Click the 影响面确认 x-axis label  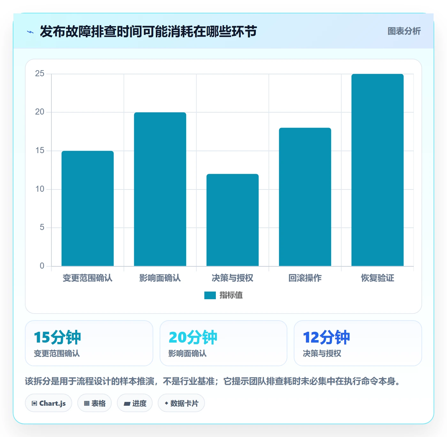click(x=160, y=278)
